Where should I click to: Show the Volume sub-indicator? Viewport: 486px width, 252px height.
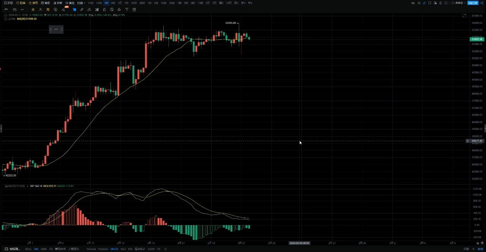click(91, 249)
